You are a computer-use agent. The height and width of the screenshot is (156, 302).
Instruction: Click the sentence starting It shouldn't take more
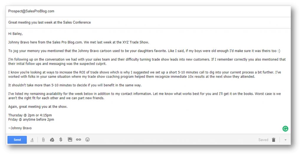point(75,85)
